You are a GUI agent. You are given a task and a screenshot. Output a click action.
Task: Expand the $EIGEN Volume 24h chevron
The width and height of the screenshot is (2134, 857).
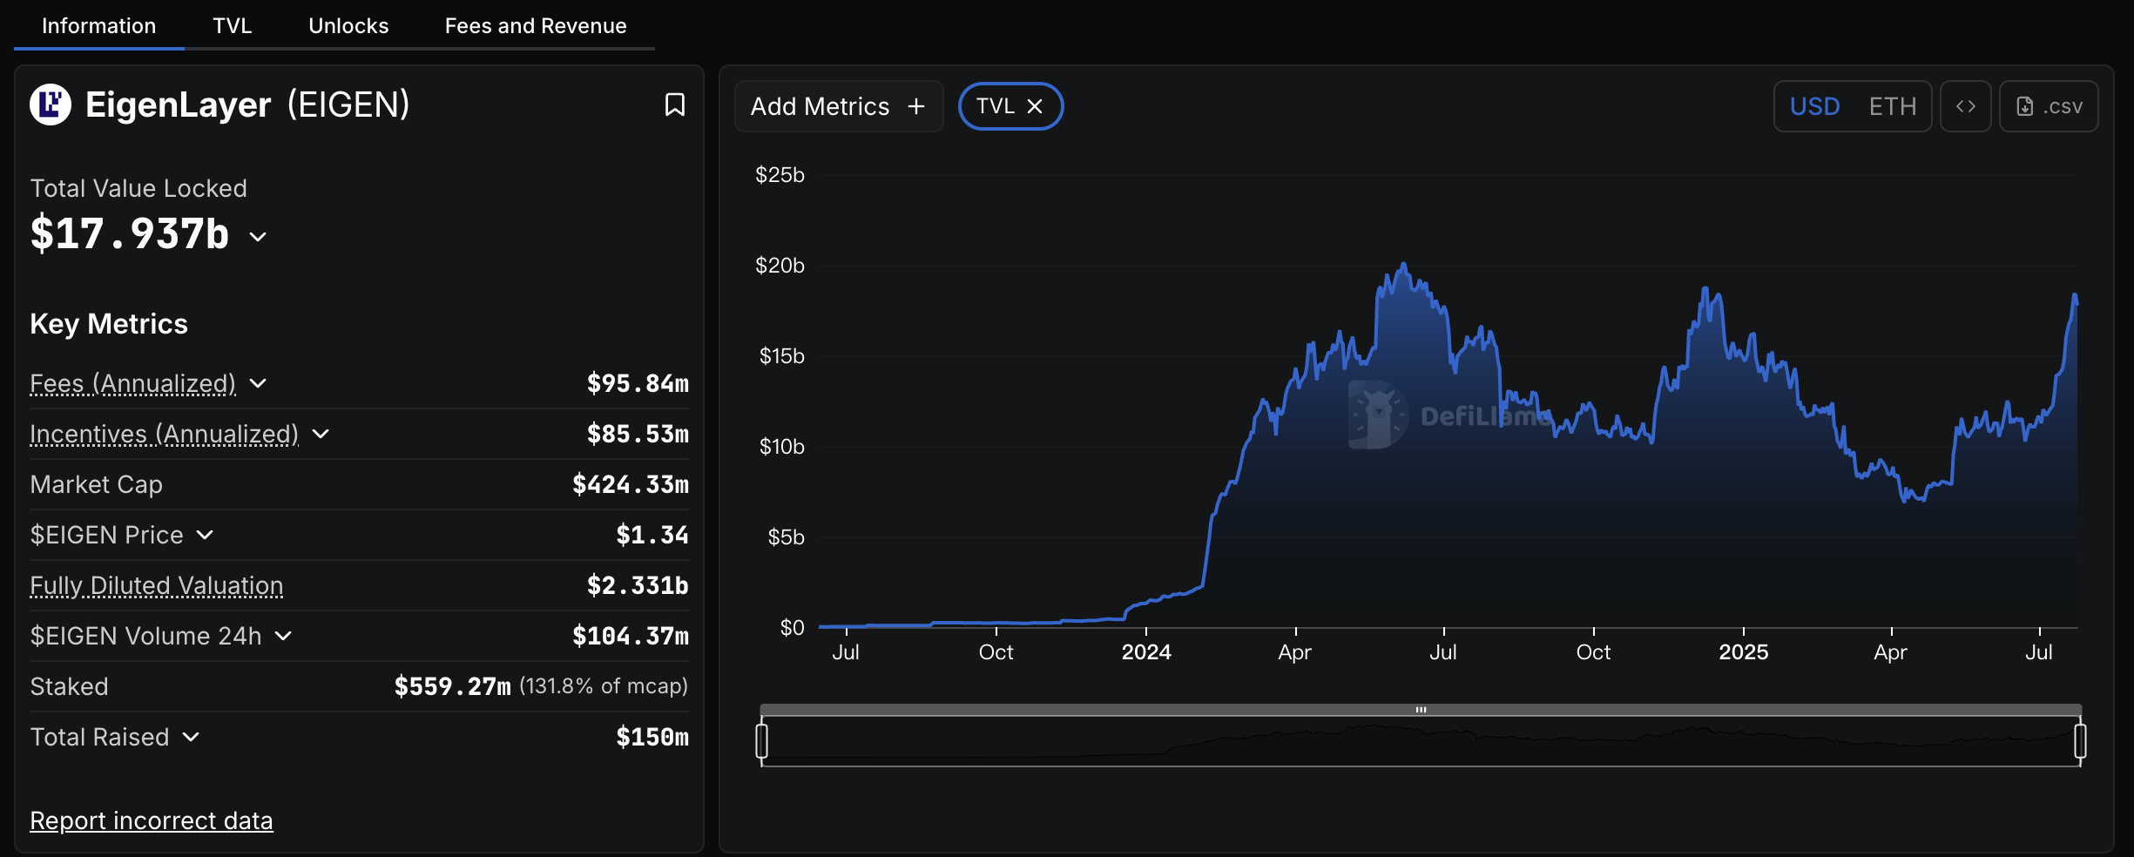[x=283, y=636]
